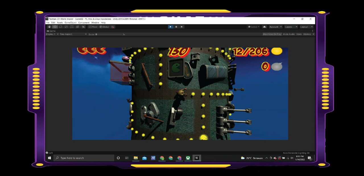Show hidden system tray icons

[x=266, y=158]
